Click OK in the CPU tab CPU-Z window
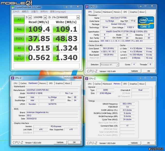 pyautogui.click(x=149, y=71)
